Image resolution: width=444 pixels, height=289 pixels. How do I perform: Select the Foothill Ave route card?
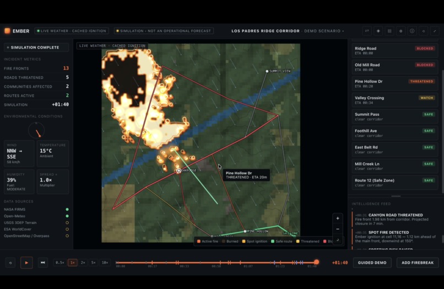click(x=395, y=133)
